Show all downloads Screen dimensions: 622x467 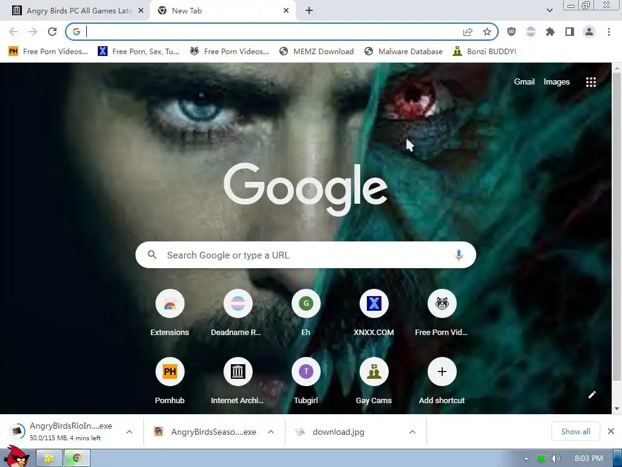(575, 431)
